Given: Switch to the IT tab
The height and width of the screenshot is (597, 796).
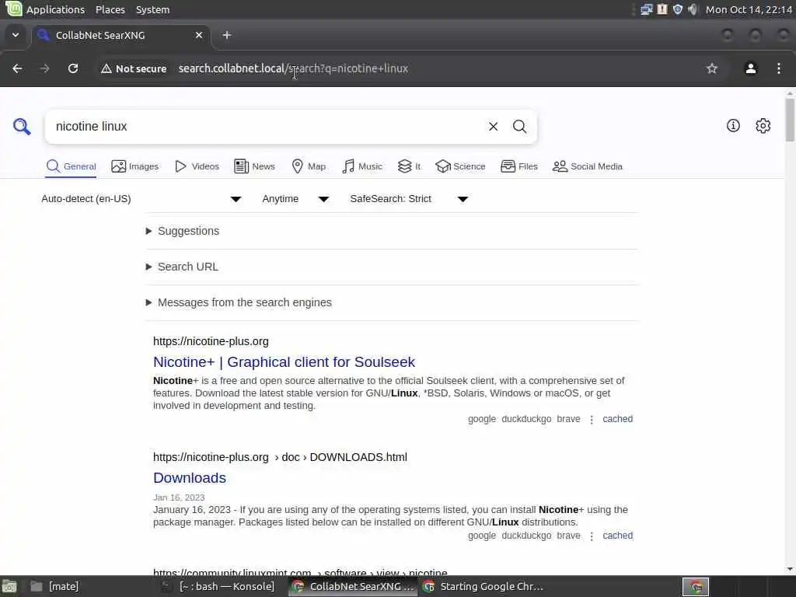Looking at the screenshot, I should (x=409, y=166).
